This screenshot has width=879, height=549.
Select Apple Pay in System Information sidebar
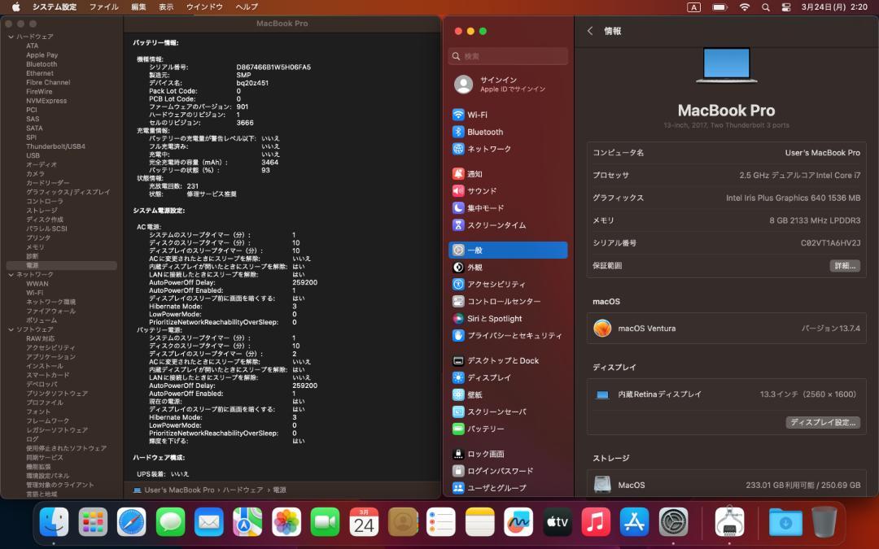42,55
